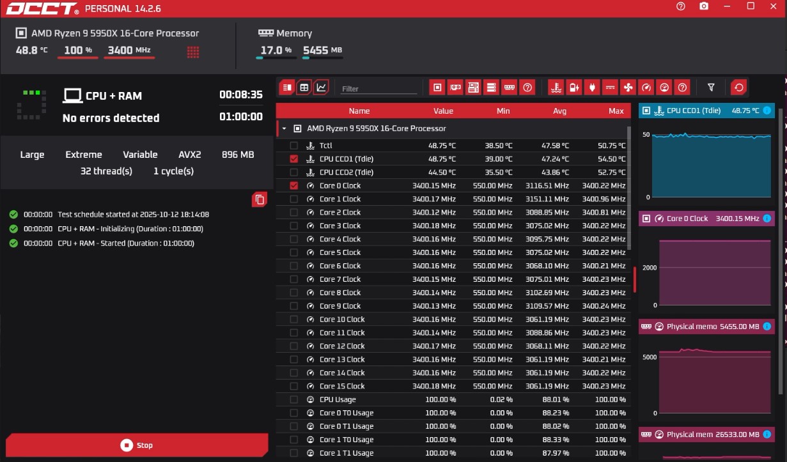Collapse the AMD Ryzen 9 5950X sensor group

click(x=284, y=128)
